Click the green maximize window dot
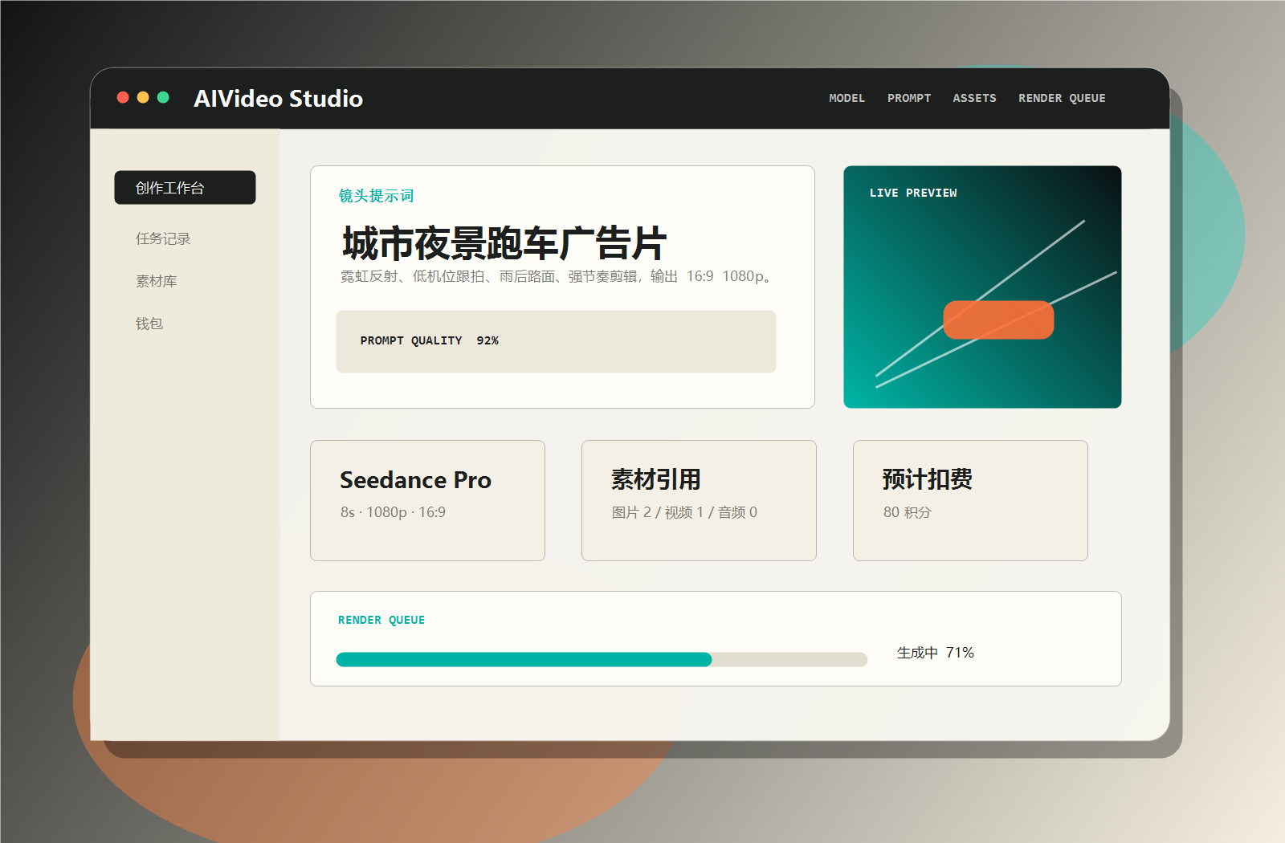 coord(163,97)
